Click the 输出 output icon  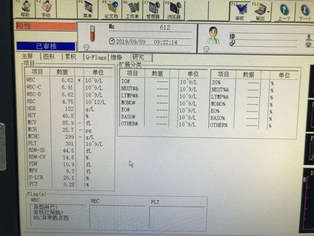(260, 11)
